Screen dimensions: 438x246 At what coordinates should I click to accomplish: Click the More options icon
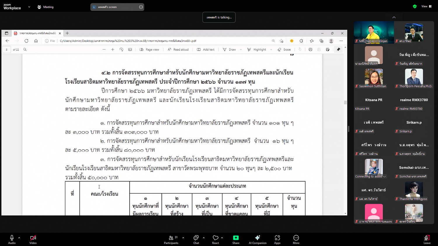pos(296,239)
